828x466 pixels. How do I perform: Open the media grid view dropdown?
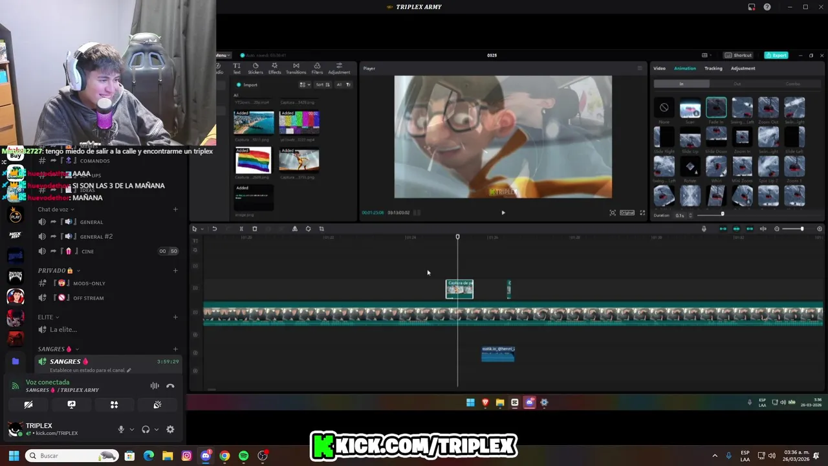pyautogui.click(x=304, y=85)
